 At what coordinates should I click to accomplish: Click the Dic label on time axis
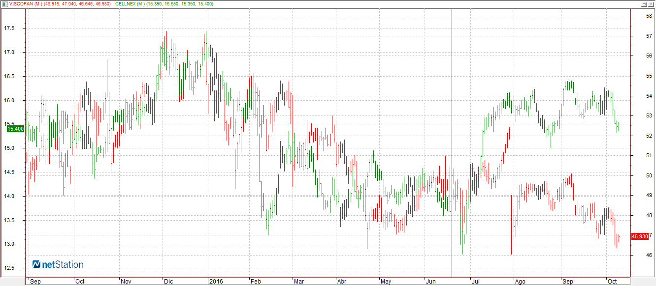click(x=168, y=282)
